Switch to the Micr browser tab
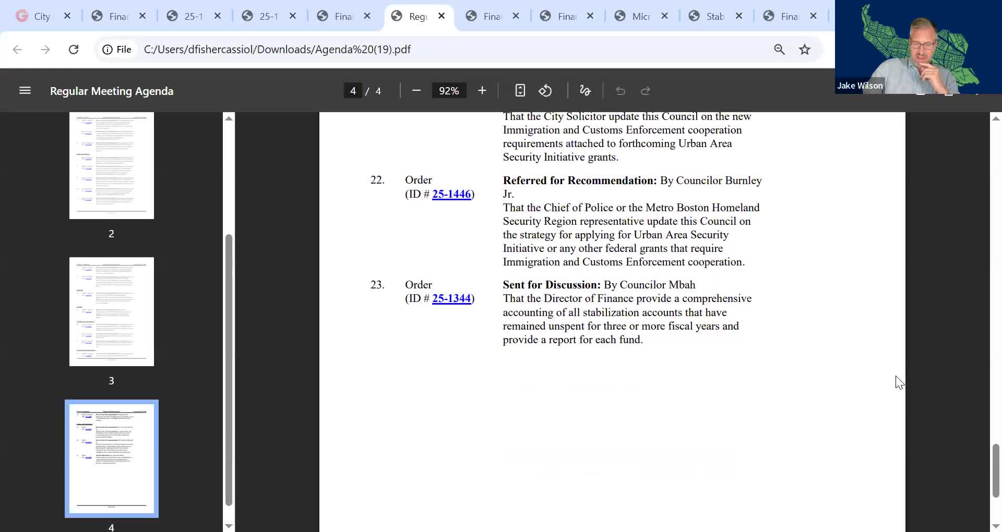Image resolution: width=1002 pixels, height=532 pixels. tap(640, 16)
